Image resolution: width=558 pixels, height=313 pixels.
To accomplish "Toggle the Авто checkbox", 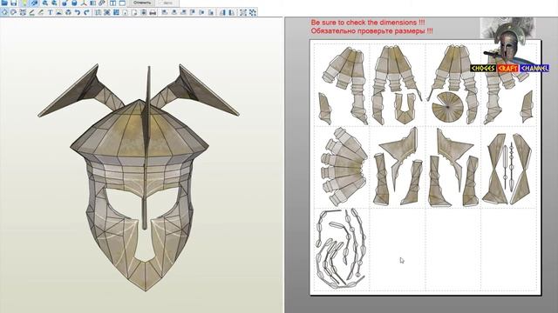I will (166, 3).
